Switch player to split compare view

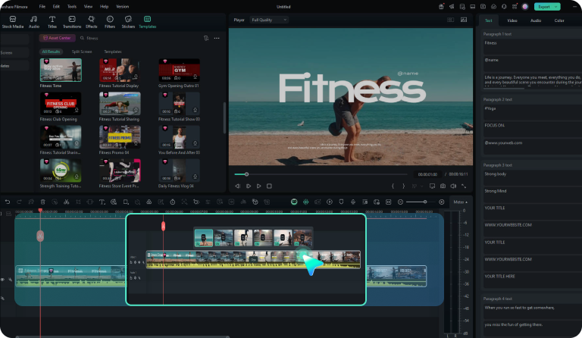click(451, 20)
